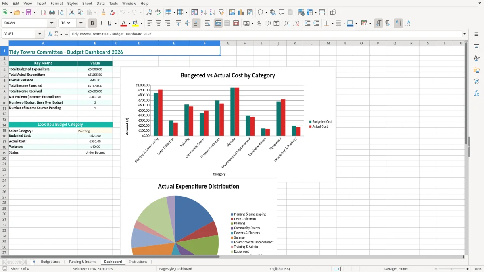Click the Font Color red swatch button
484x272 pixels.
[124, 23]
